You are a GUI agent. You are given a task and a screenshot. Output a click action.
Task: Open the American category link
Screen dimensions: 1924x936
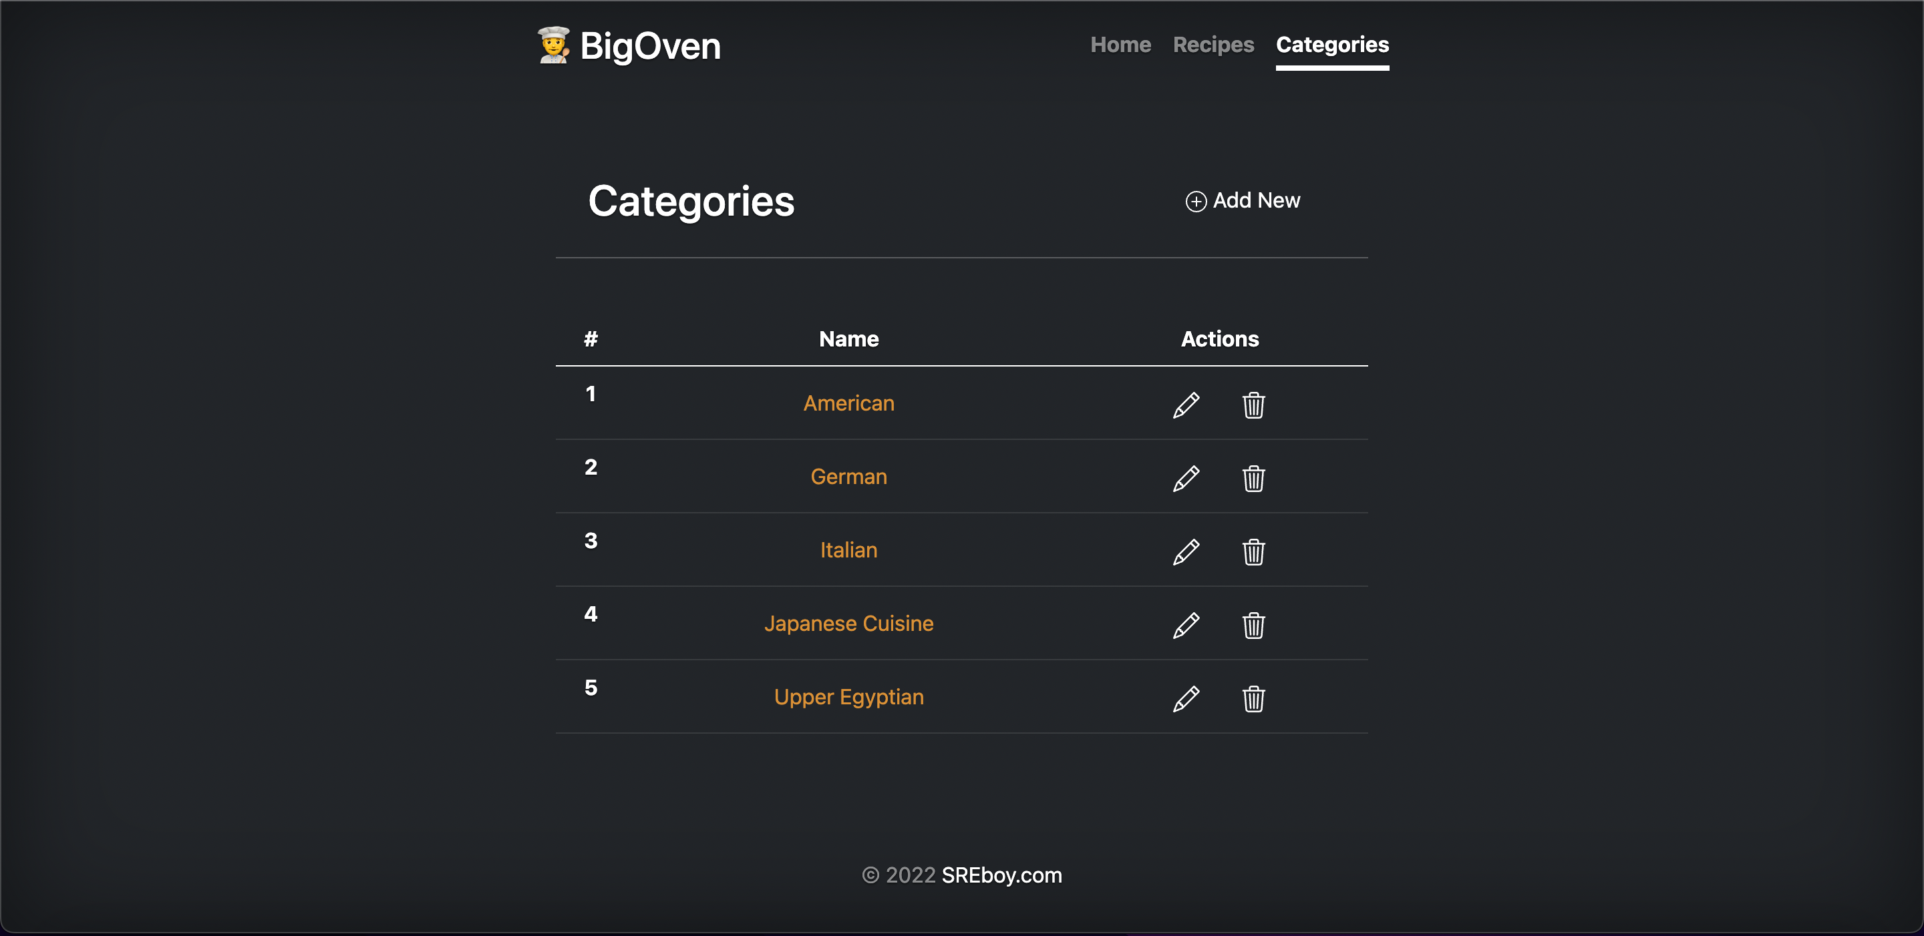[848, 403]
